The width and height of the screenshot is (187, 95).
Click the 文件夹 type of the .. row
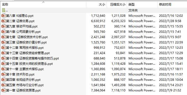click(x=133, y=10)
